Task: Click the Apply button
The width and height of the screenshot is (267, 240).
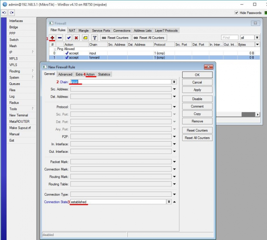Action: tap(197, 90)
